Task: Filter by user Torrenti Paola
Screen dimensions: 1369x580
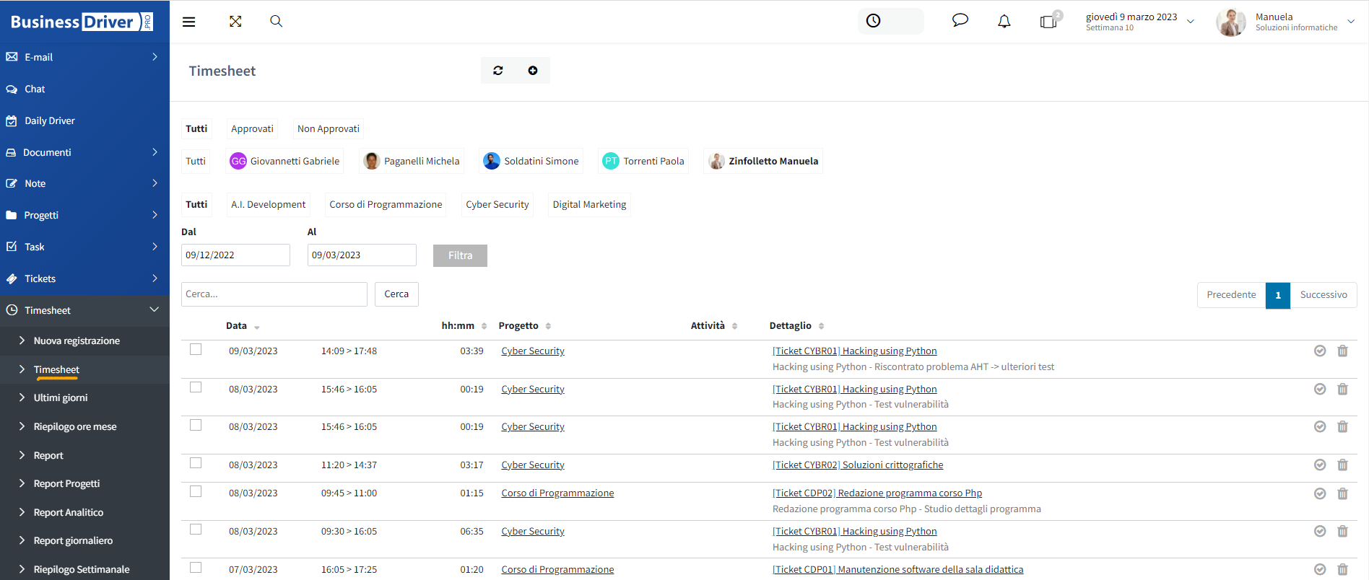Action: (x=643, y=161)
